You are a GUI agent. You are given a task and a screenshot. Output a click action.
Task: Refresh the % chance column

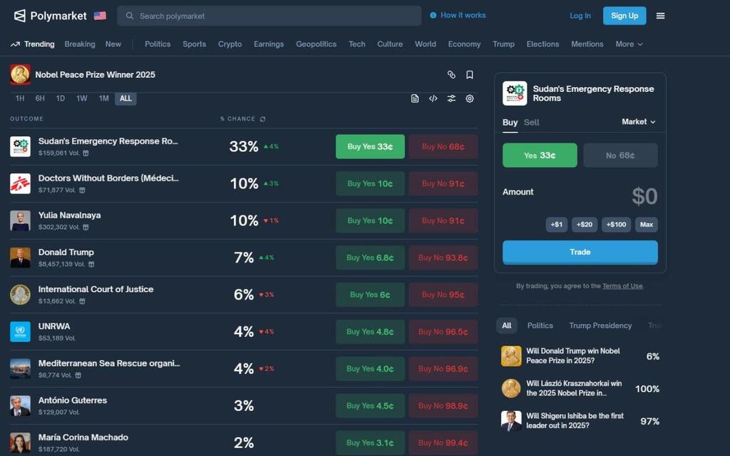point(263,119)
